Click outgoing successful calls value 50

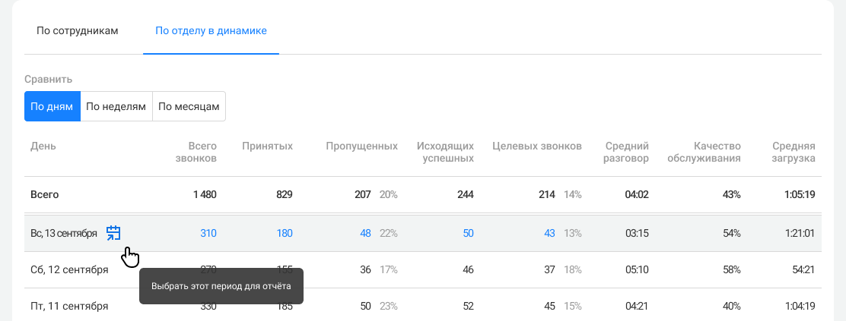pos(467,233)
